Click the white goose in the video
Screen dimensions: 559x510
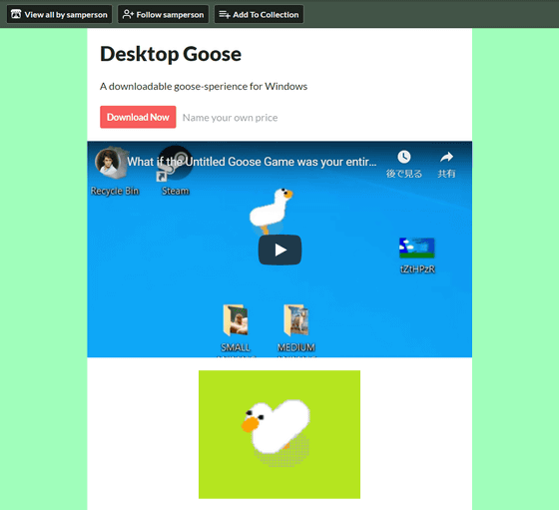tap(271, 211)
